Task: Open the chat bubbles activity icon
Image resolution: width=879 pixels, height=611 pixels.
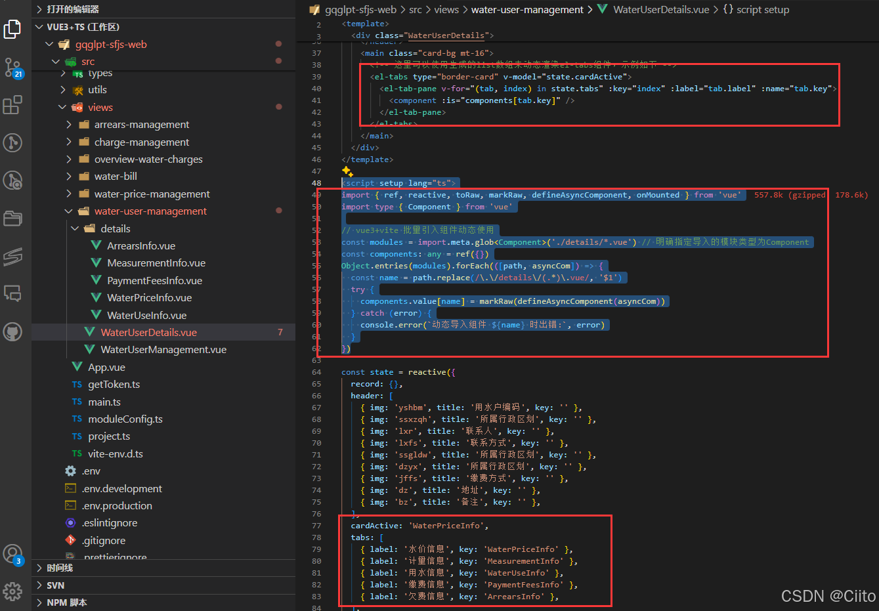Action: [12, 293]
